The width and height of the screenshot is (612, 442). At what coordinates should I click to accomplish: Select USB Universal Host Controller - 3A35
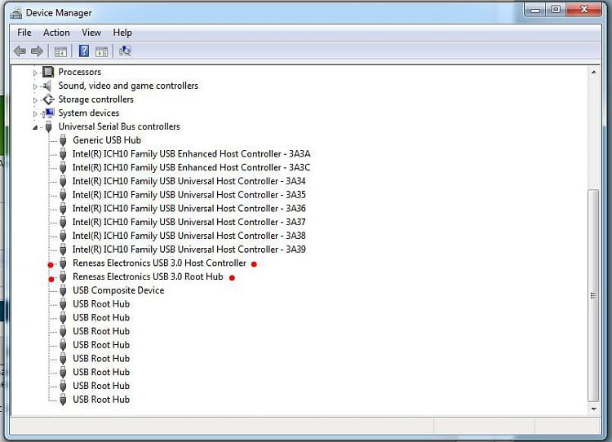[189, 195]
